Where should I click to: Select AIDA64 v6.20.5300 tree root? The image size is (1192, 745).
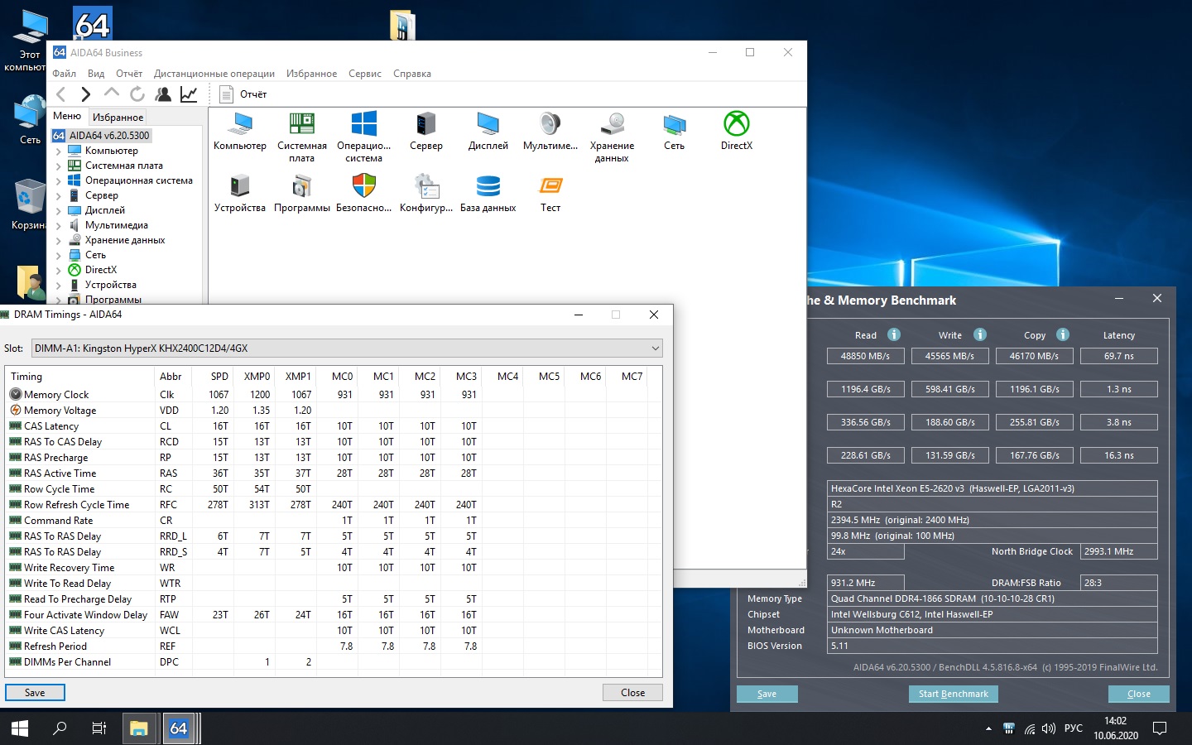coord(102,136)
